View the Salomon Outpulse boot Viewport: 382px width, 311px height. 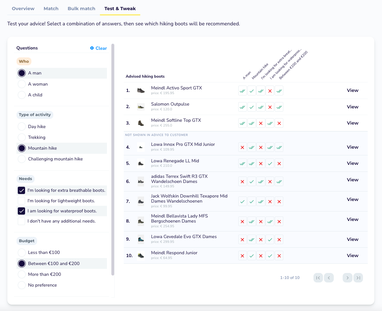[x=352, y=107]
